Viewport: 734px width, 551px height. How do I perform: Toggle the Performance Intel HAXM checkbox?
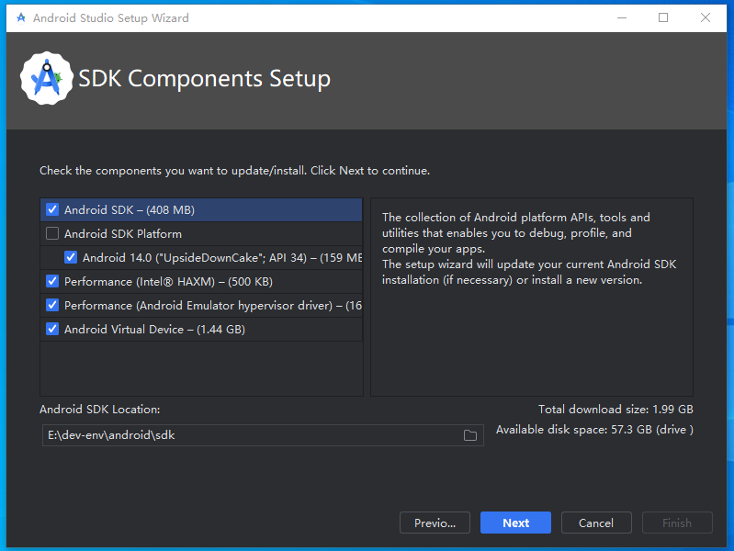pyautogui.click(x=52, y=281)
